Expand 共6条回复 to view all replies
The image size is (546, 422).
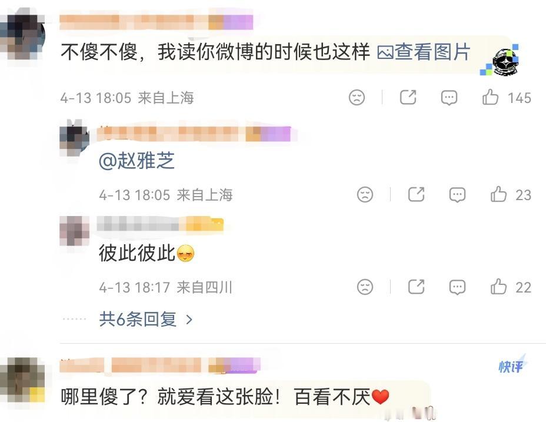pos(145,319)
